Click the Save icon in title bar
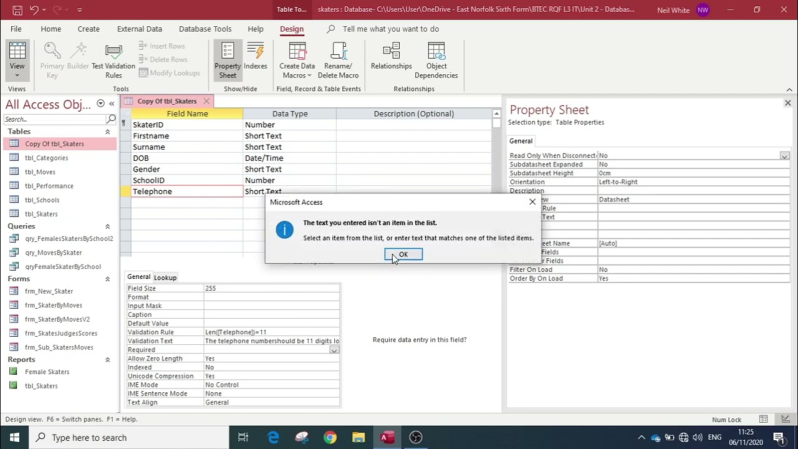 pyautogui.click(x=17, y=10)
